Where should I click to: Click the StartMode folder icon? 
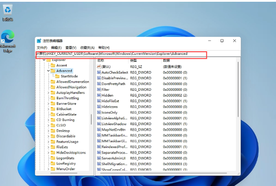[x=57, y=76]
